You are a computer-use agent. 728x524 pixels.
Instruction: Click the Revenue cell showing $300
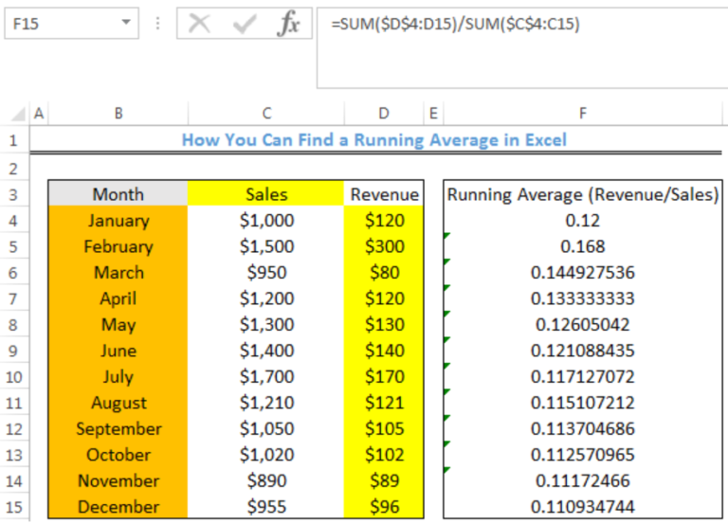384,246
